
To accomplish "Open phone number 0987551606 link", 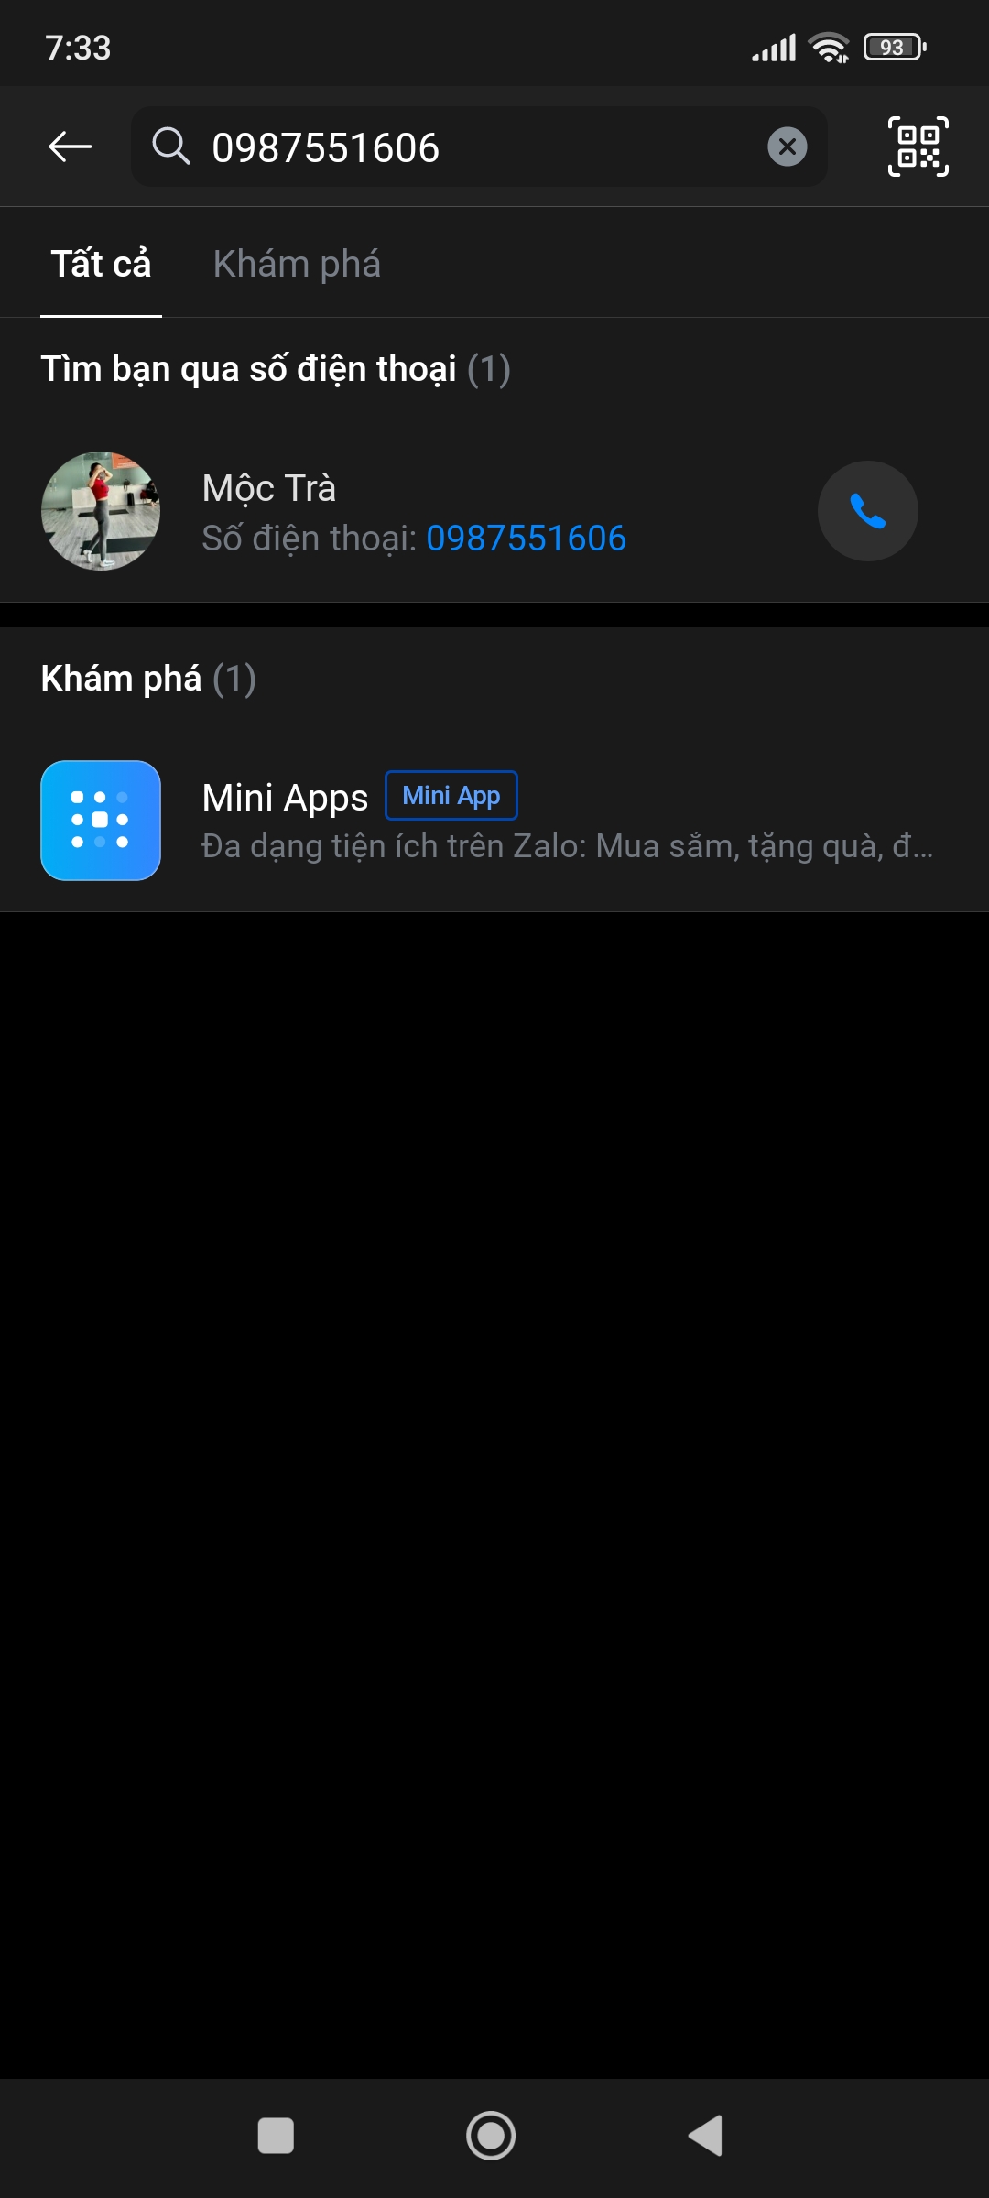I will [x=527, y=539].
